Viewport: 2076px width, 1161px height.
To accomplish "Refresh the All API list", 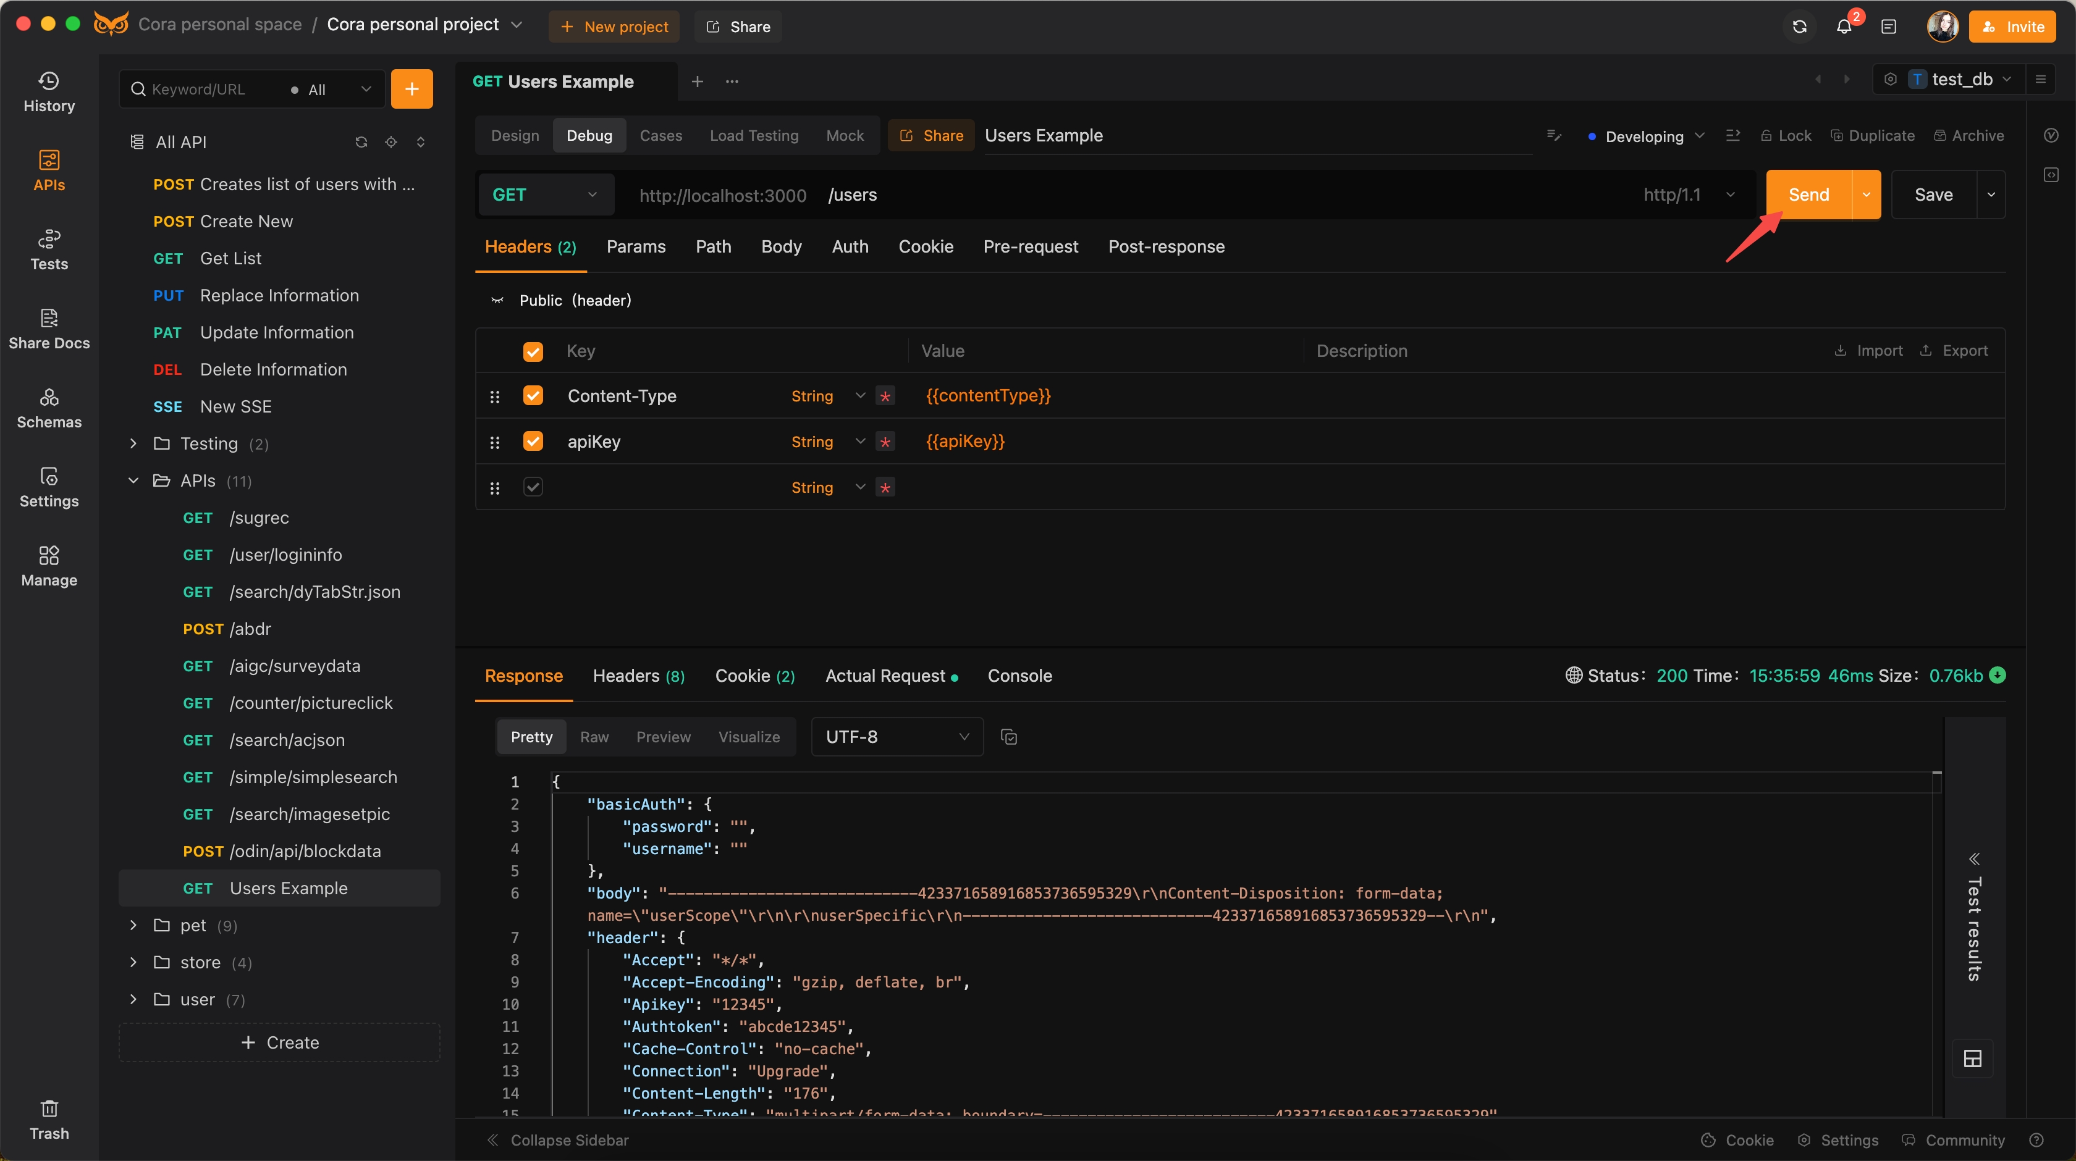I will (x=361, y=142).
